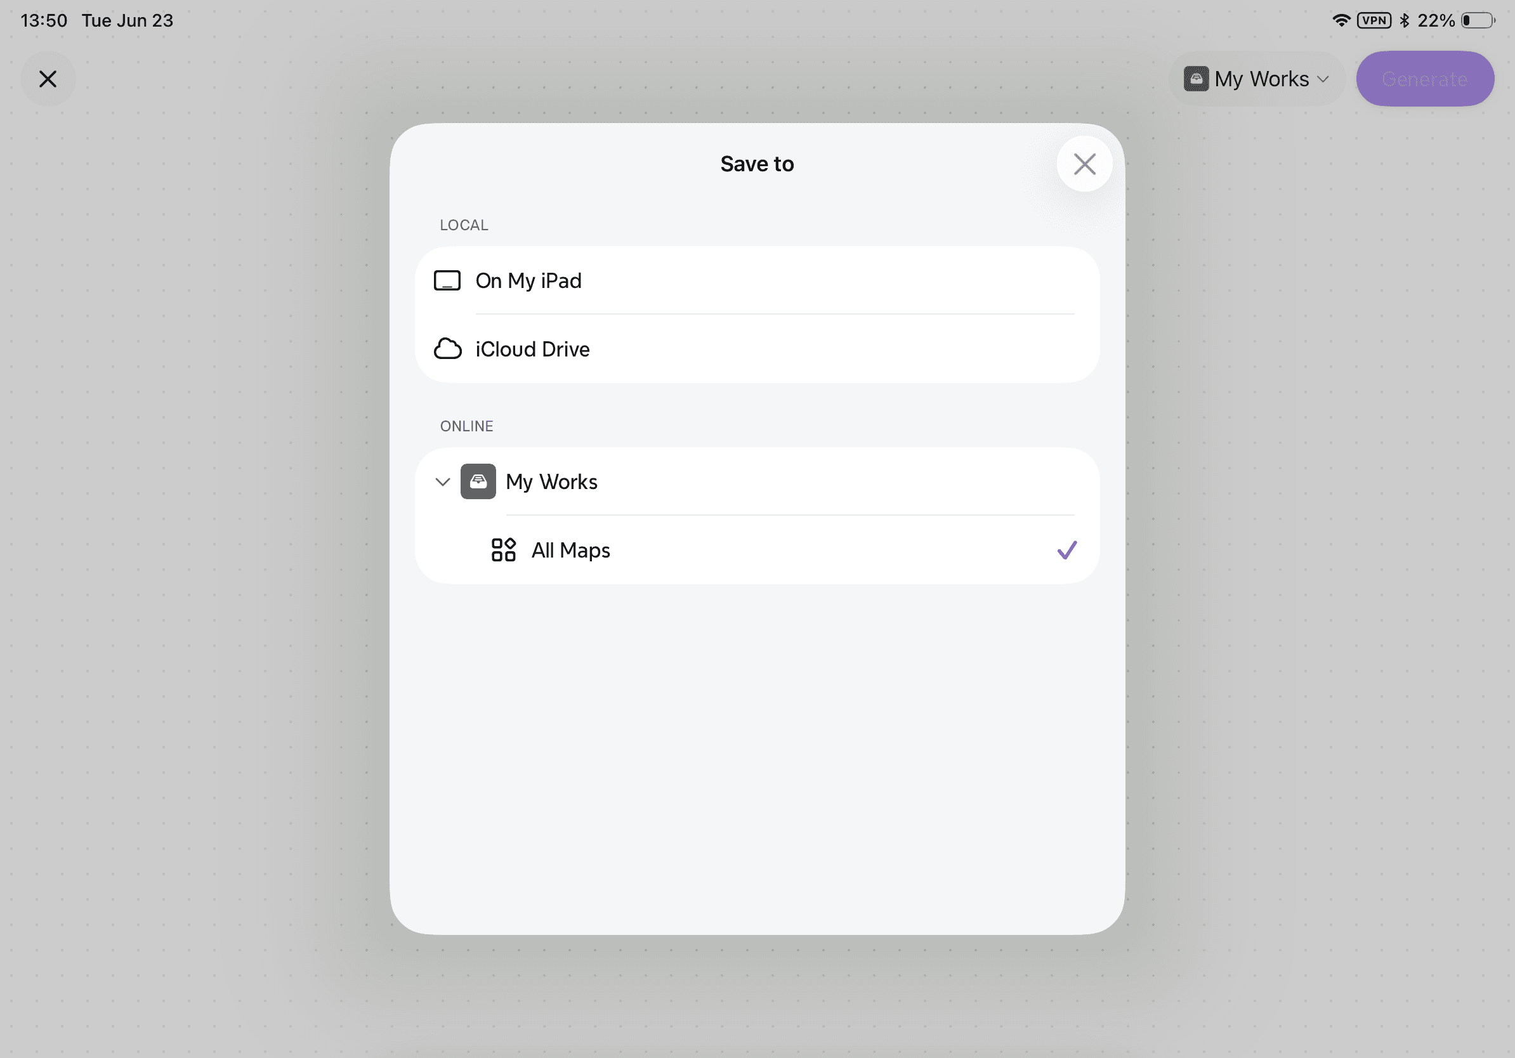Click the ONLINE section header
Viewport: 1515px width, 1058px height.
coord(466,426)
